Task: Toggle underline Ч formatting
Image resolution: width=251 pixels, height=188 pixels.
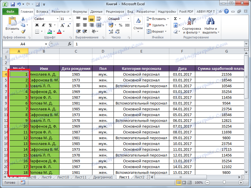Action: click(50, 25)
